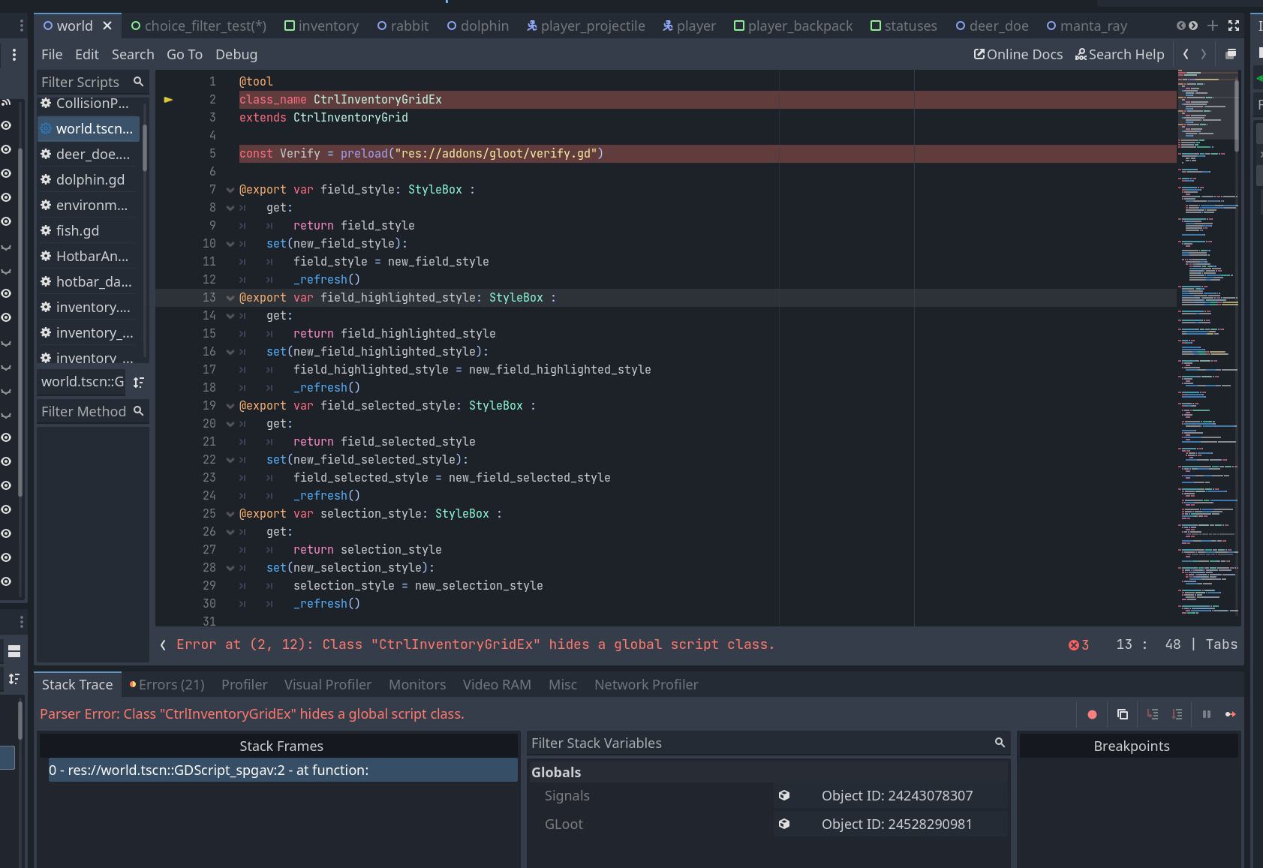Open the Debug menu
Viewport: 1263px width, 868px height.
pyautogui.click(x=236, y=54)
